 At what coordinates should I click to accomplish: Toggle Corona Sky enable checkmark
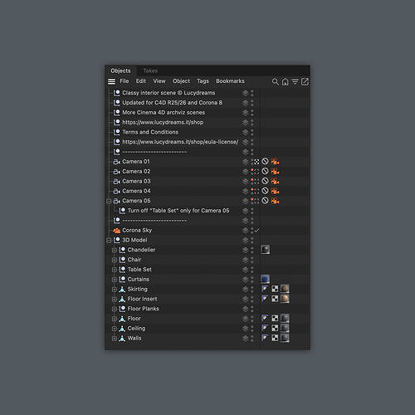pos(256,230)
